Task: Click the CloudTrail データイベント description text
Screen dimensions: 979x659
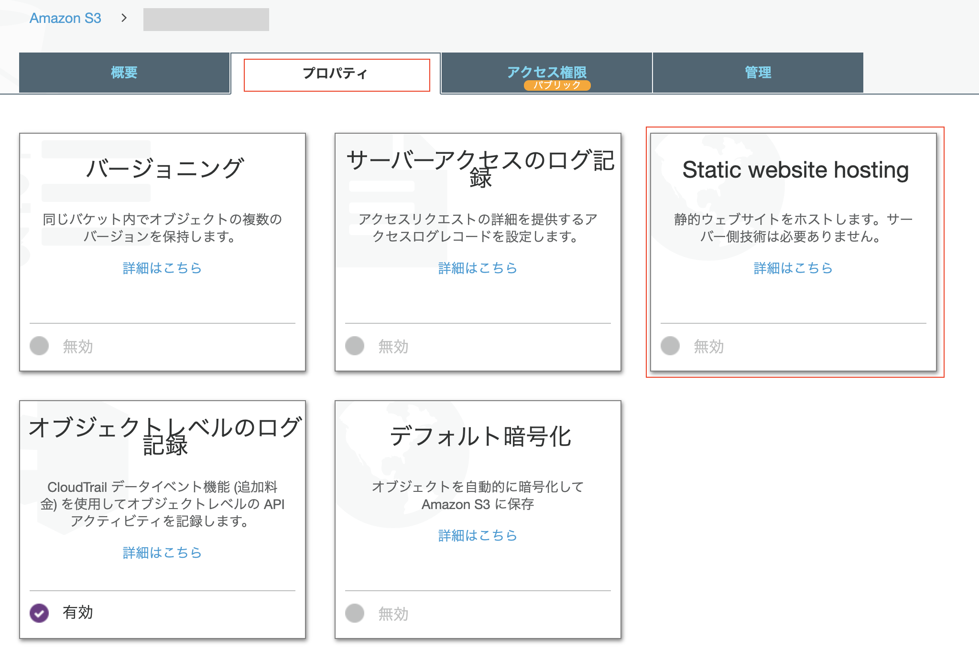Action: click(x=163, y=504)
